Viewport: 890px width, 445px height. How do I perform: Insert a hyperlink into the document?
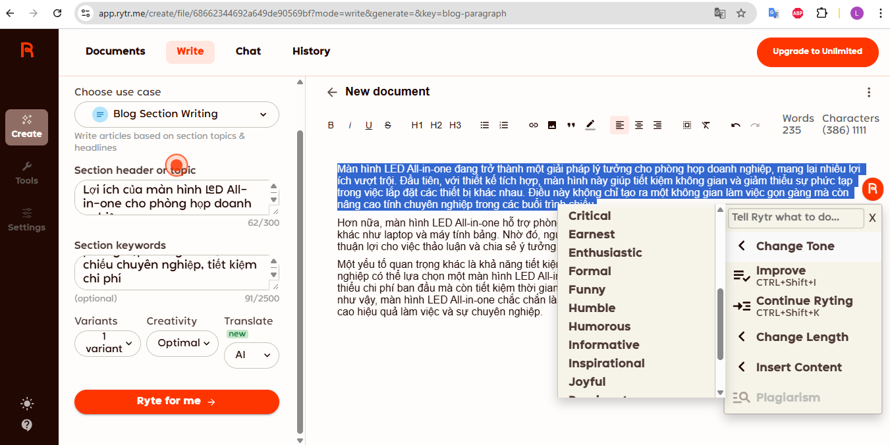click(534, 125)
